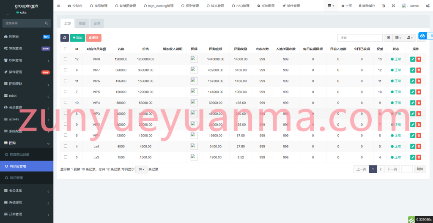Open the top bar list dropdown menu
433x223 pixels.
click(331, 6)
